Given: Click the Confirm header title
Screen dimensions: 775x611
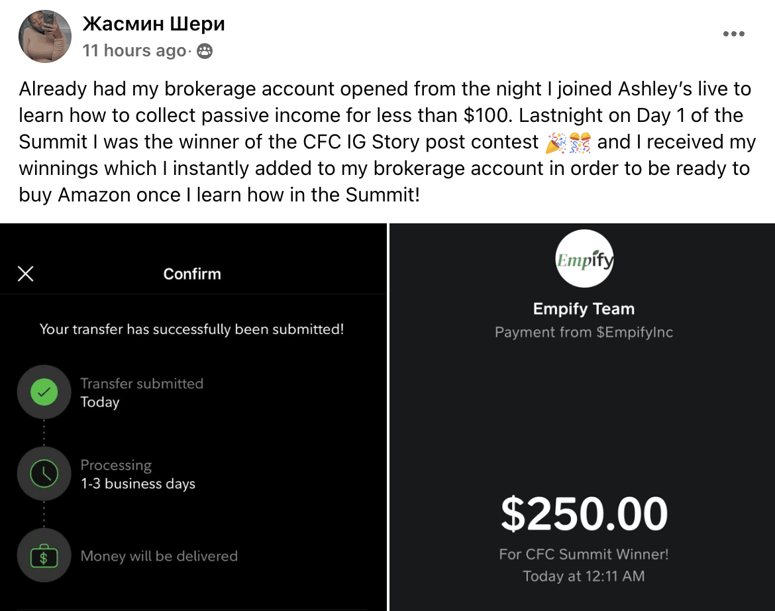Looking at the screenshot, I should coord(192,274).
